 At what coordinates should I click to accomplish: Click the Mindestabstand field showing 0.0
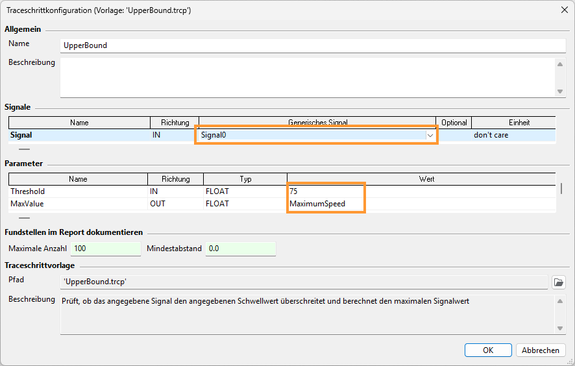(x=241, y=249)
